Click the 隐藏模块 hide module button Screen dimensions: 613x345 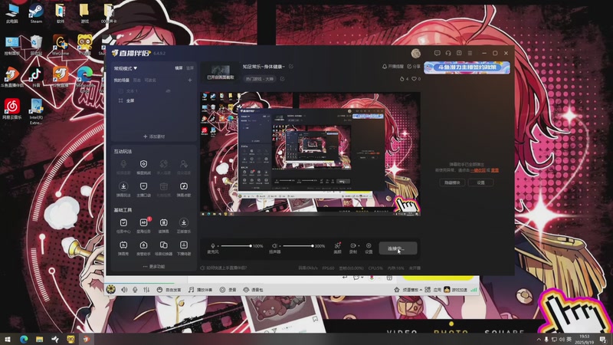(452, 182)
